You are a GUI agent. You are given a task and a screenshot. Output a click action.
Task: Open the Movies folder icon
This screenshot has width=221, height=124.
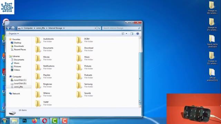[x=38, y=58]
